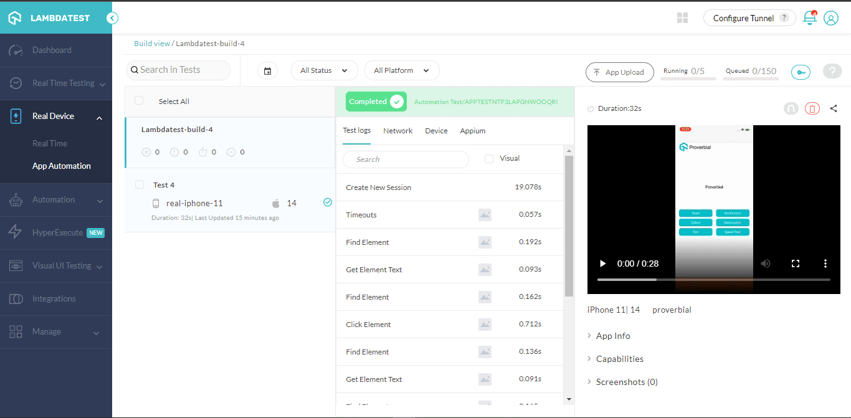Click the grid apps icon in header
Image resolution: width=851 pixels, height=418 pixels.
coord(682,18)
